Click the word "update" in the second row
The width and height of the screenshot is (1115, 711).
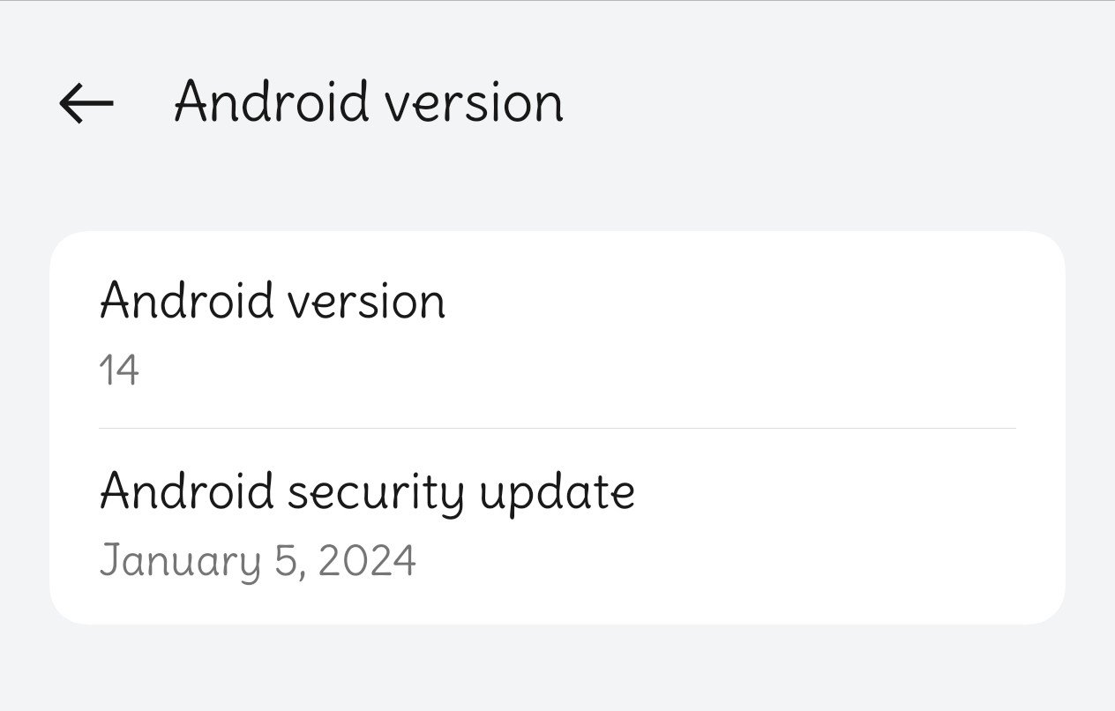coord(557,492)
